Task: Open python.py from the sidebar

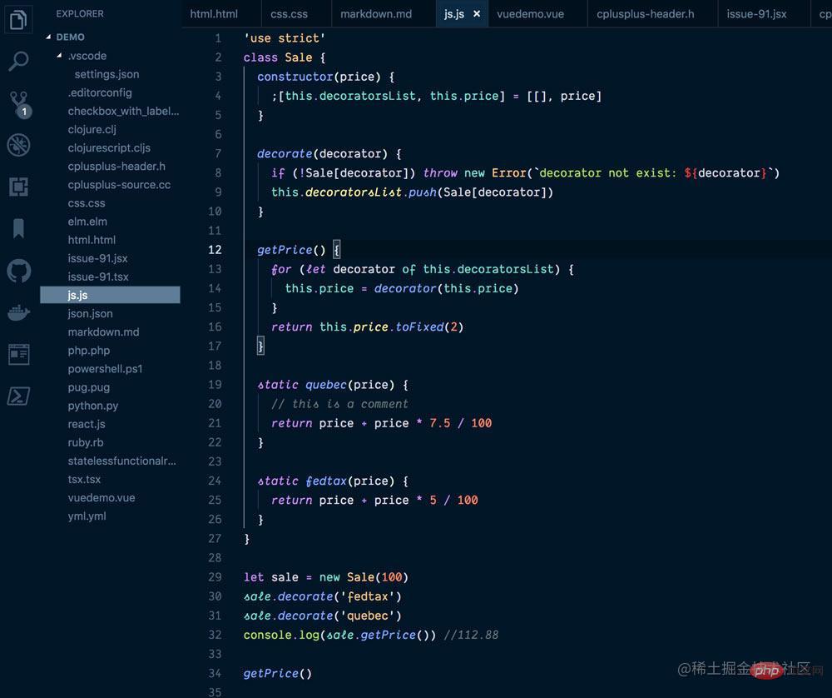Action: [94, 406]
